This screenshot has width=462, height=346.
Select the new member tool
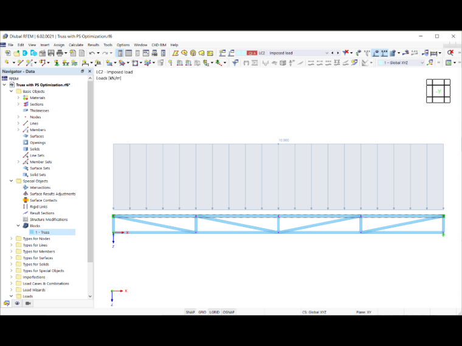click(x=29, y=63)
